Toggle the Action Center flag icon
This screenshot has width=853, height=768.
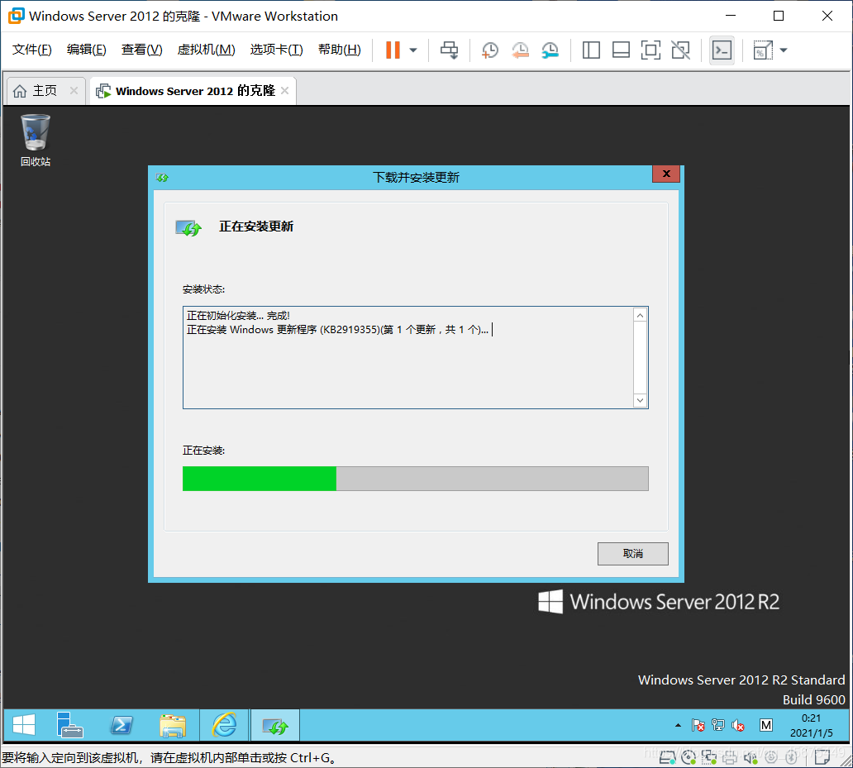click(x=698, y=725)
